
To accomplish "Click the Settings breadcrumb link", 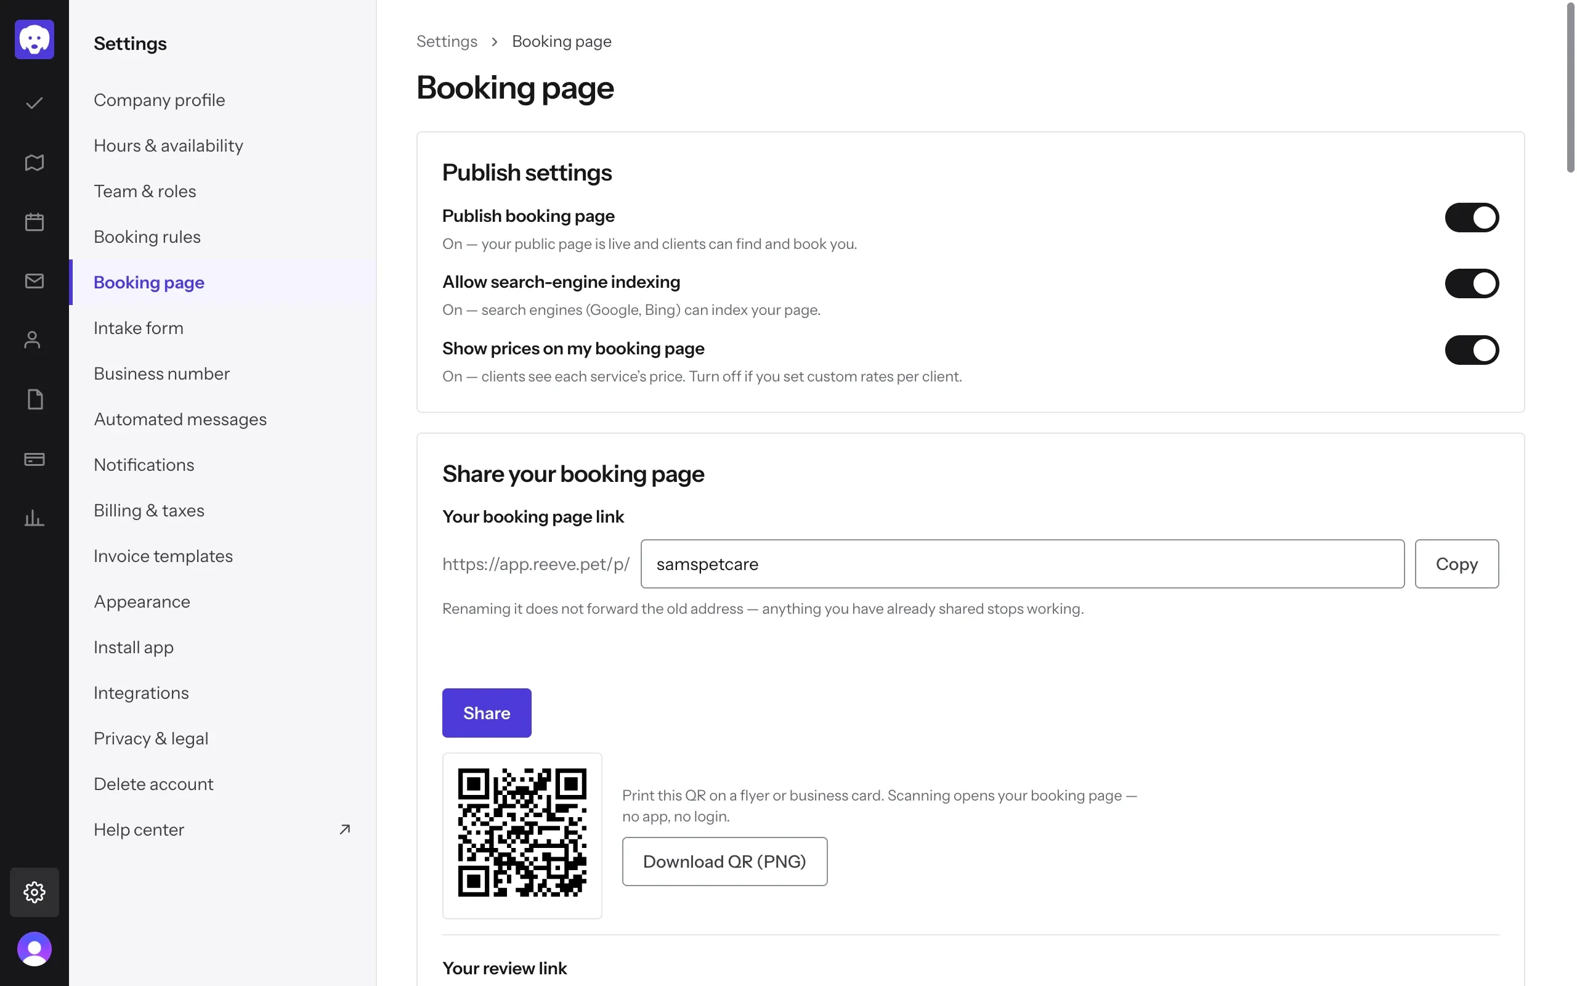I will click(x=447, y=41).
